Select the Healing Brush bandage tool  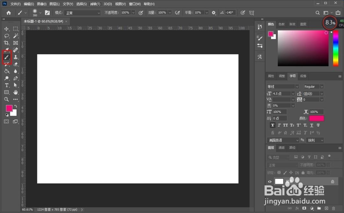[x=15, y=50]
